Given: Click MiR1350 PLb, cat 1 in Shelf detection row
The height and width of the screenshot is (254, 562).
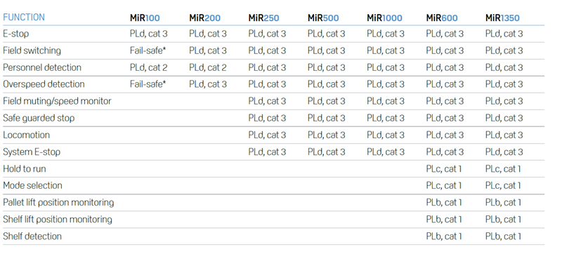Looking at the screenshot, I should coord(503,236).
